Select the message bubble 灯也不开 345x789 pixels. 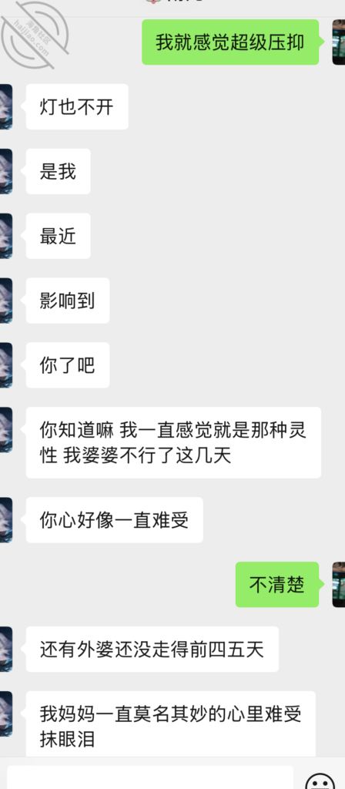point(77,106)
